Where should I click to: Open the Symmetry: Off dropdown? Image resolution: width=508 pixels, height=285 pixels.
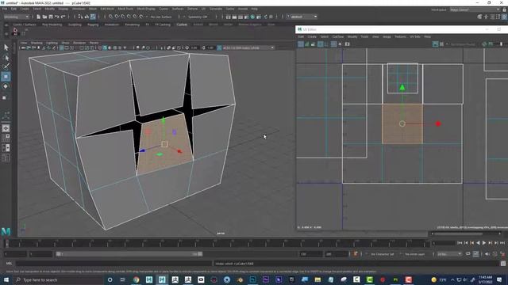pyautogui.click(x=198, y=17)
